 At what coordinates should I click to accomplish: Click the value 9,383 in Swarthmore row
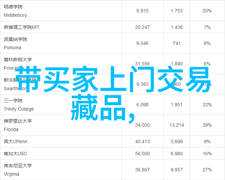coord(143,84)
